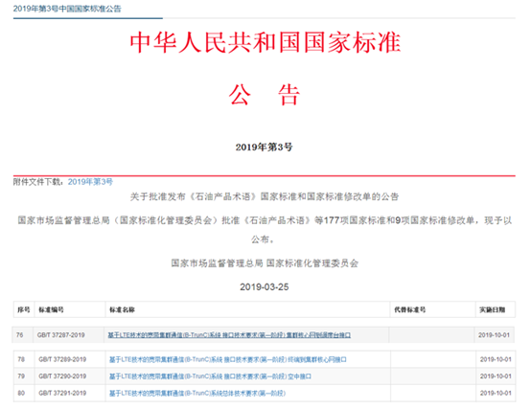Click the 实施日期 column header
Image resolution: width=531 pixels, height=410 pixels.
tap(492, 309)
